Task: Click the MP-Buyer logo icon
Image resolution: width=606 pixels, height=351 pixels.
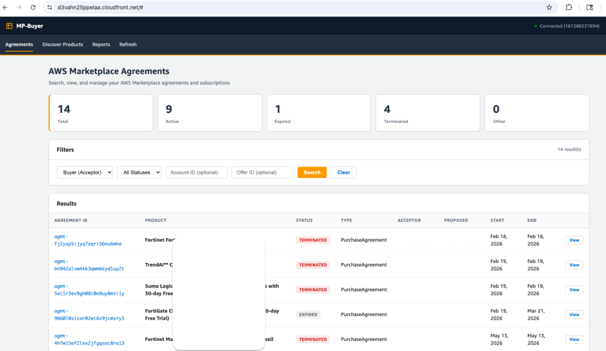Action: (9, 26)
